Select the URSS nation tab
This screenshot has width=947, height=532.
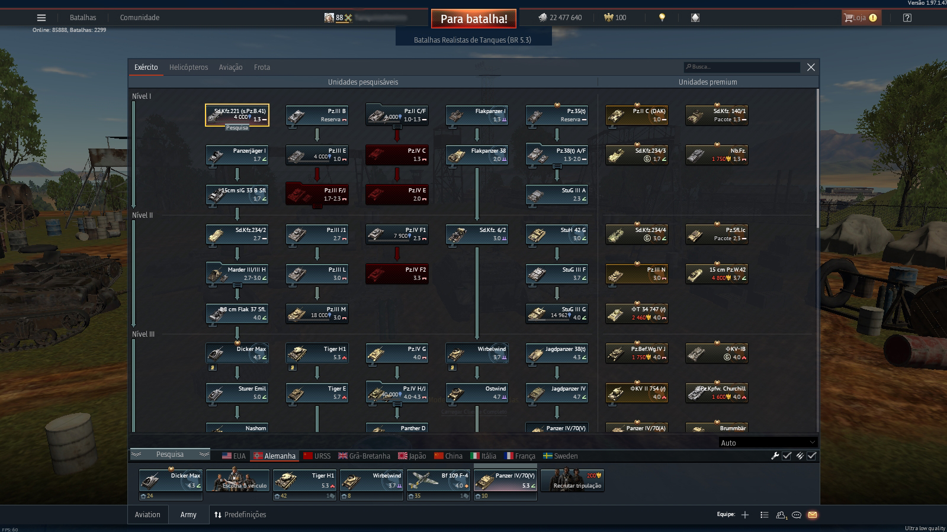pos(317,456)
